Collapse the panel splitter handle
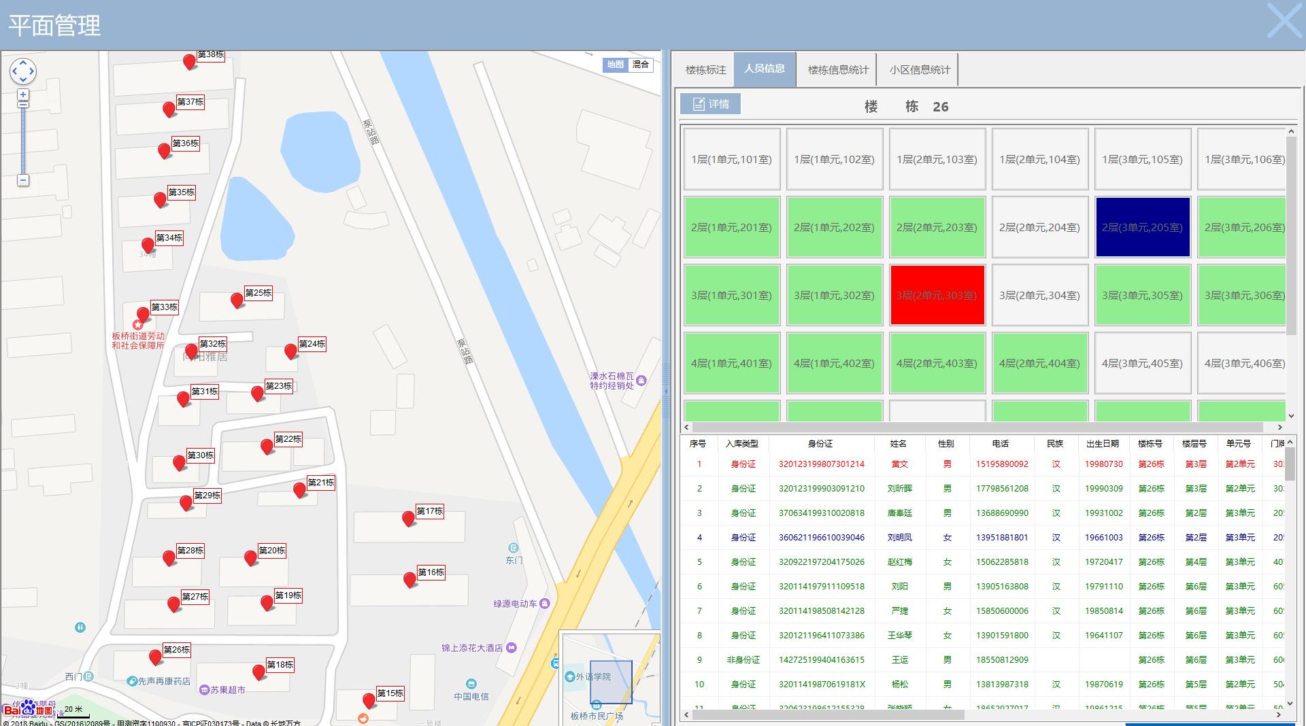The image size is (1306, 726). click(x=666, y=391)
